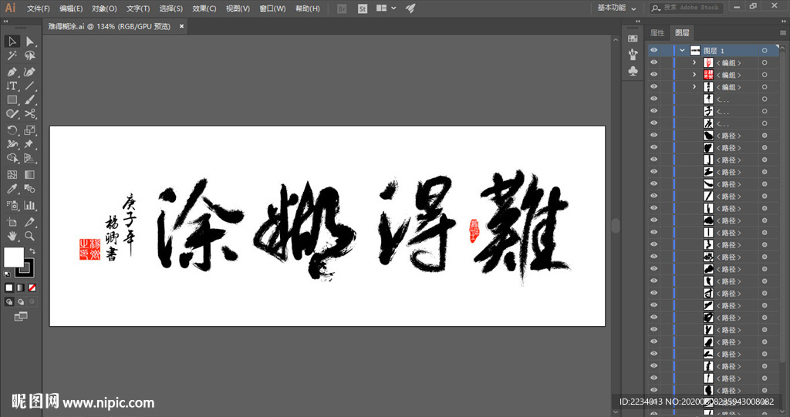Switch to the 图层 panel tab
Image resolution: width=790 pixels, height=417 pixels.
[x=682, y=32]
